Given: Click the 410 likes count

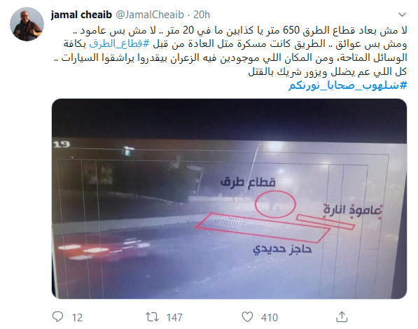Looking at the screenshot, I should pyautogui.click(x=270, y=318).
